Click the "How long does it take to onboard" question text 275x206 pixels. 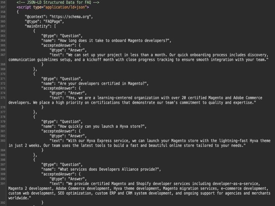tap(115, 41)
